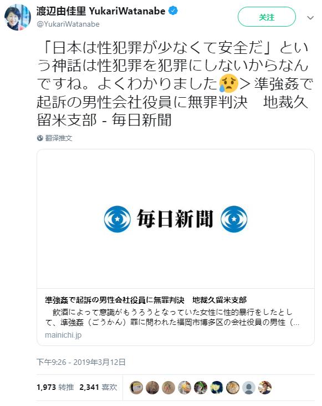
Task: Open YukariWatanabe's profile avatar
Action: pos(18,17)
